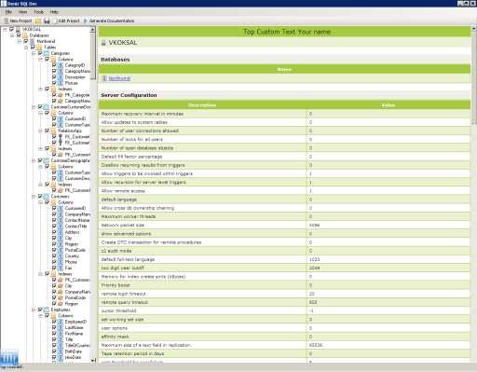Click the 'remote query timeout' row
Image resolution: width=477 pixels, height=372 pixels.
(284, 302)
